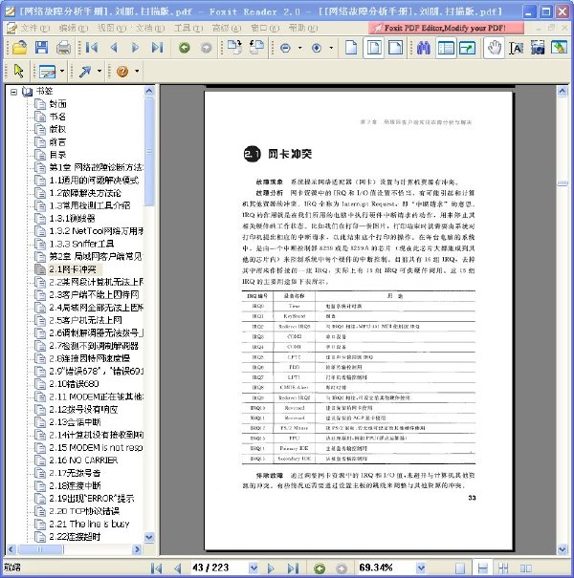
Task: Click bookmark panel vertical scrollbar thumb
Action: click(x=149, y=151)
